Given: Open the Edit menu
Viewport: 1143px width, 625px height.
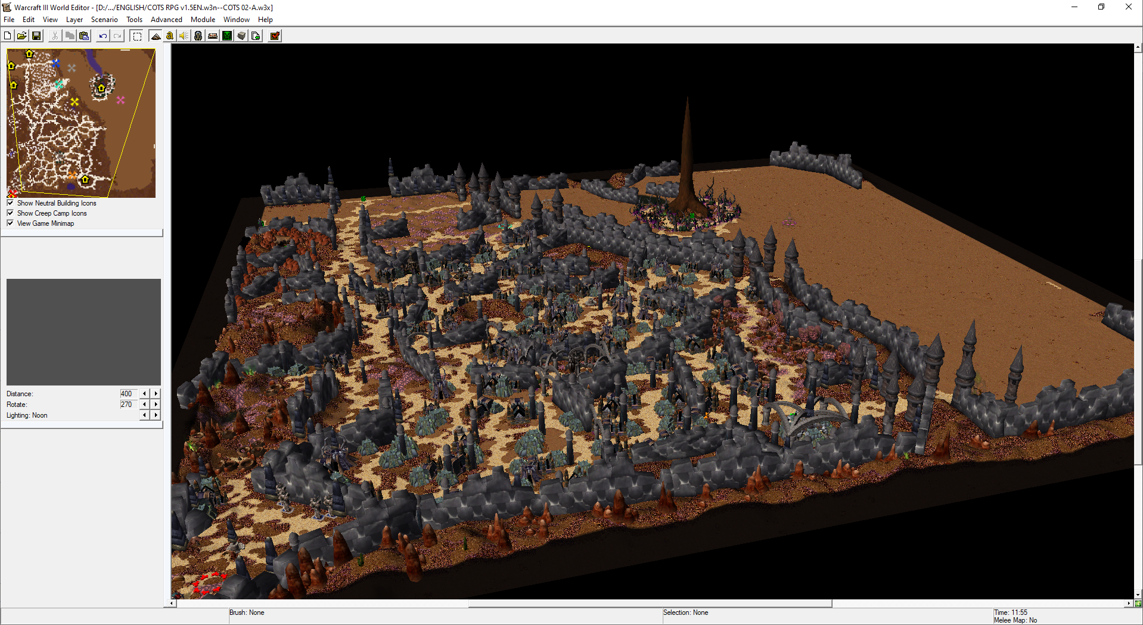Looking at the screenshot, I should pos(29,20).
